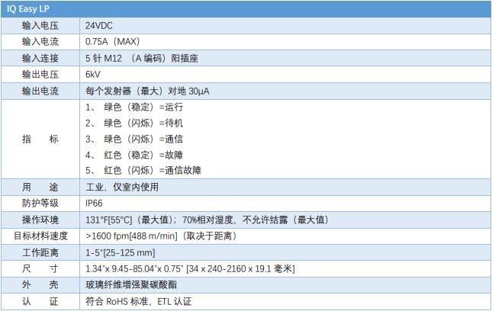Click the 符合 RoHS 标准, ETL 认证 value
Screen dimensions: 492x311
(x=138, y=302)
